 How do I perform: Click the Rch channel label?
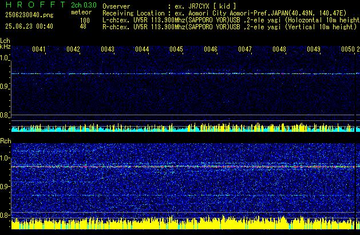pos(6,141)
